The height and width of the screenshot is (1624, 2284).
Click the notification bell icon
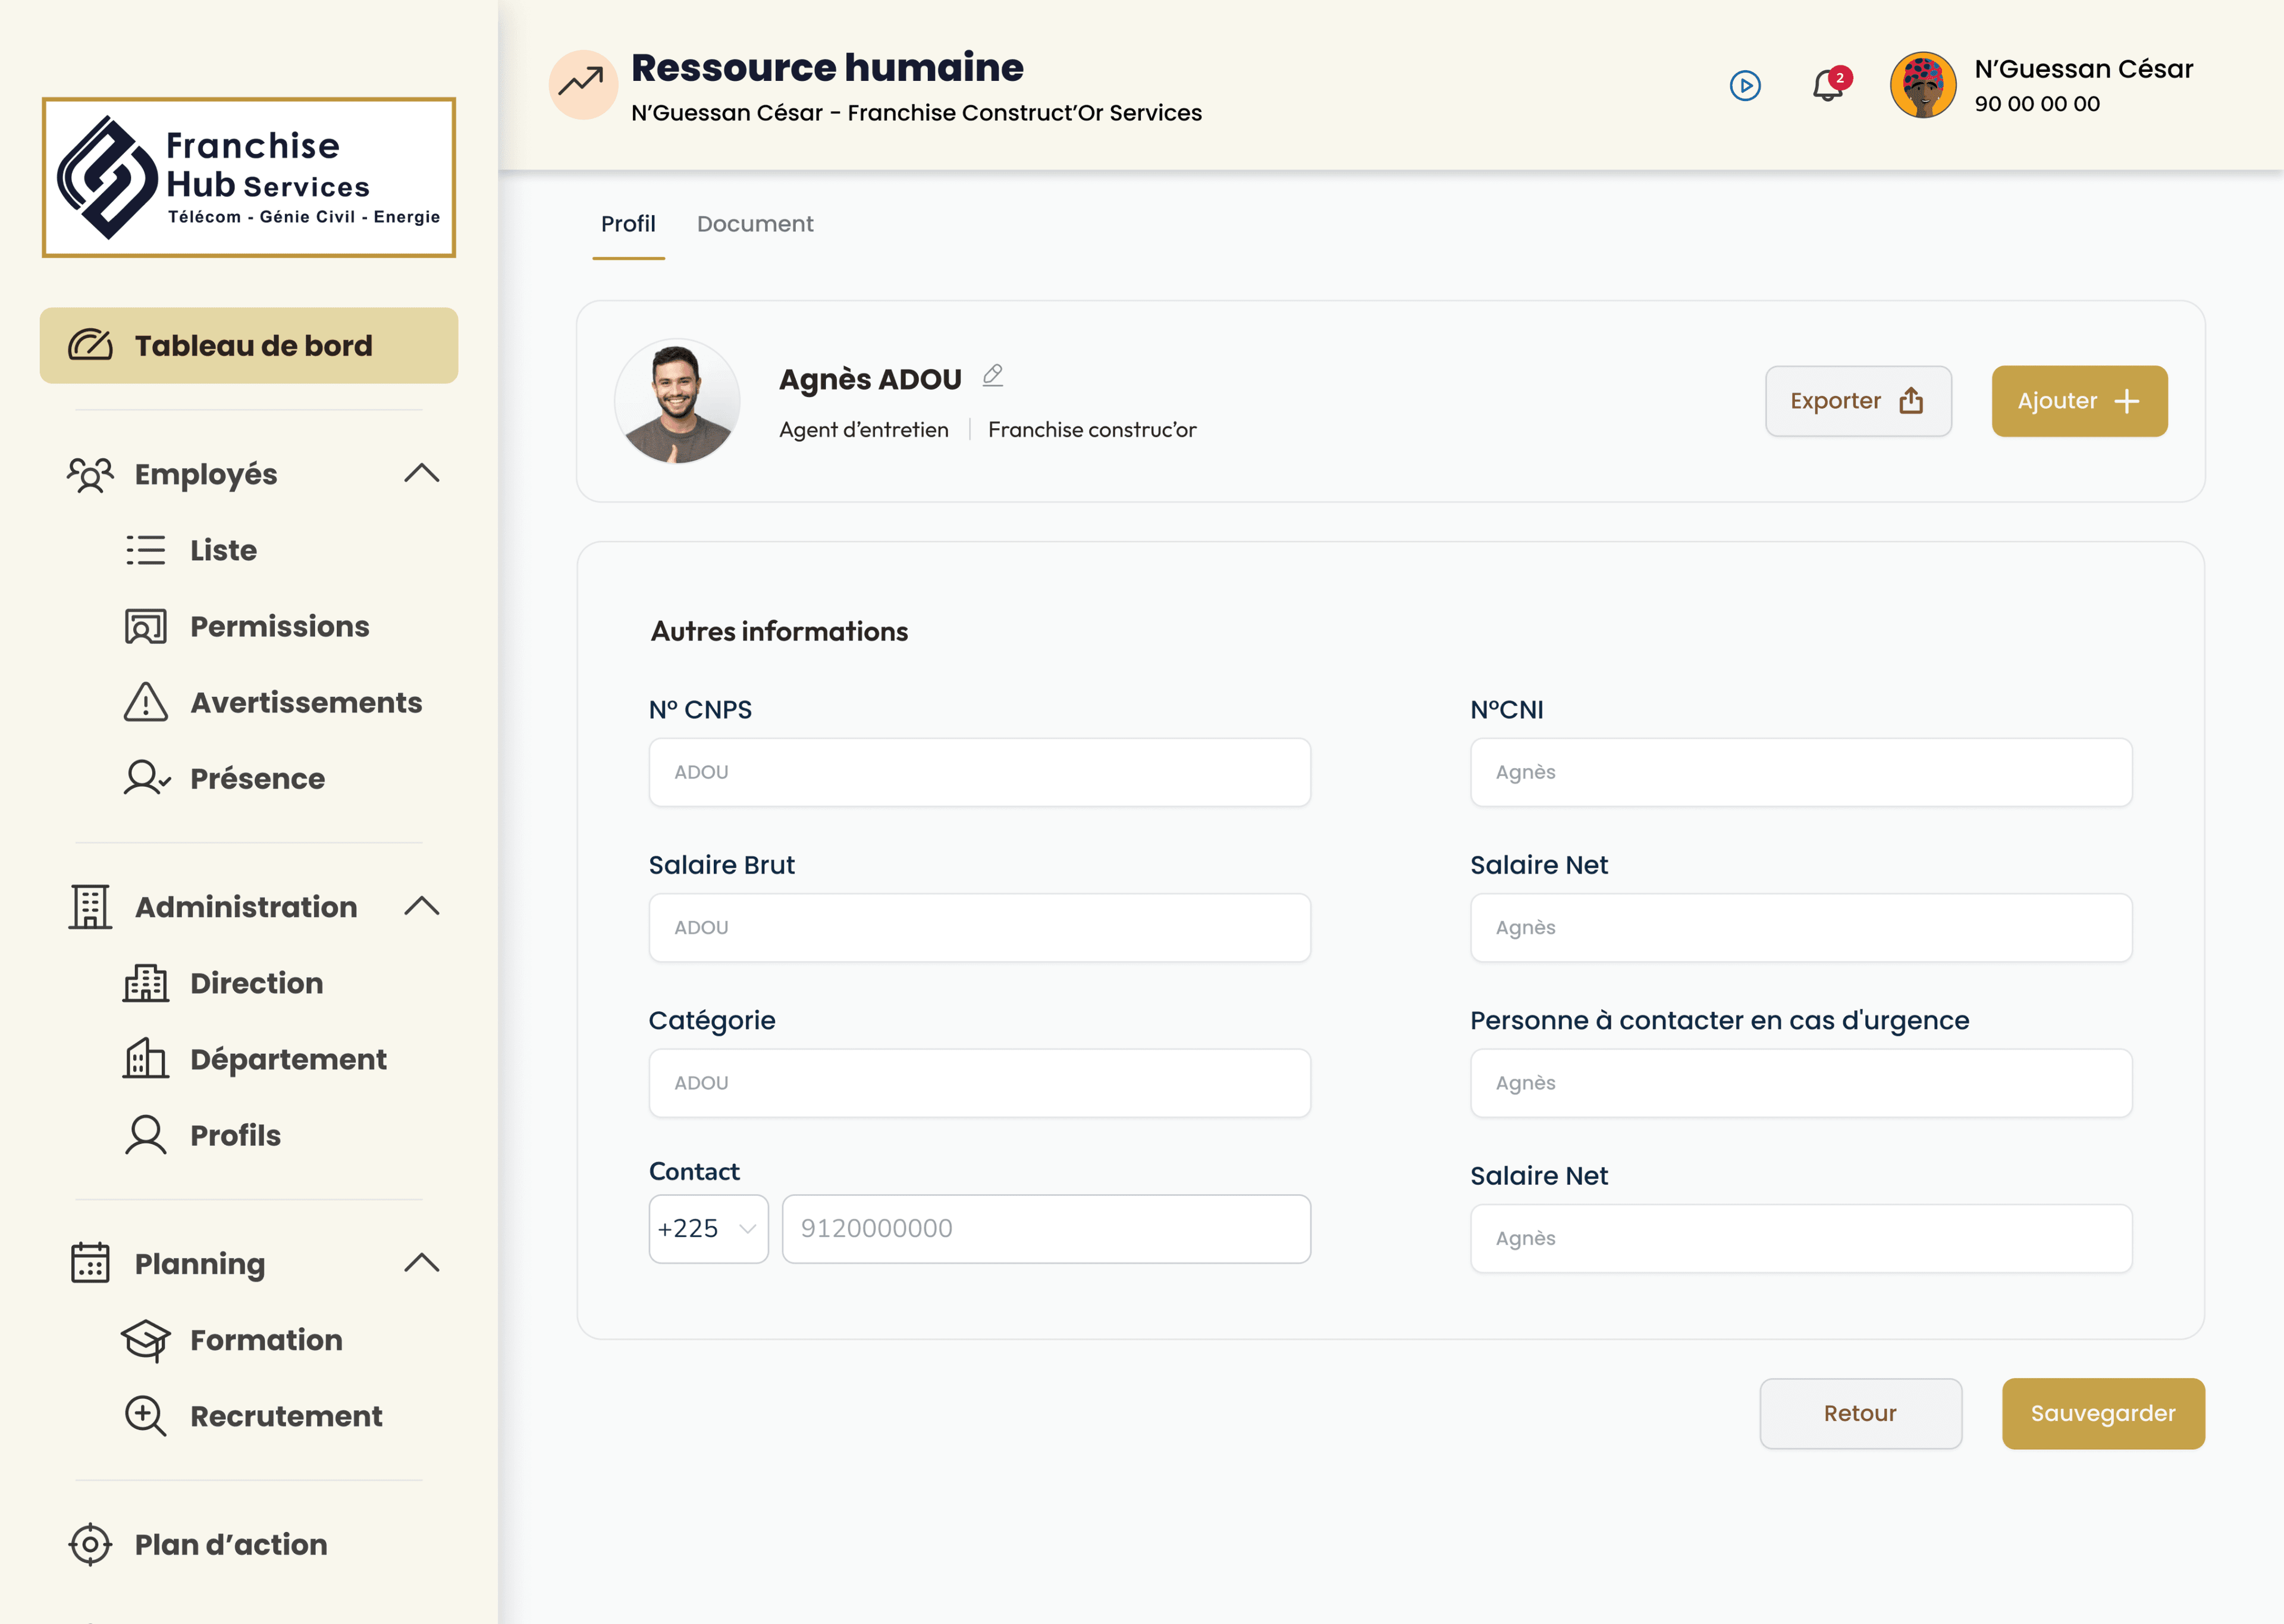(x=1828, y=86)
